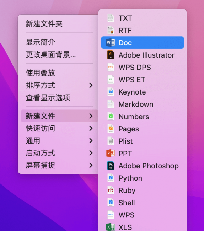Viewport: 204px width, 231px height.
Task: Open the 快速访问 menu item
Action: [59, 128]
